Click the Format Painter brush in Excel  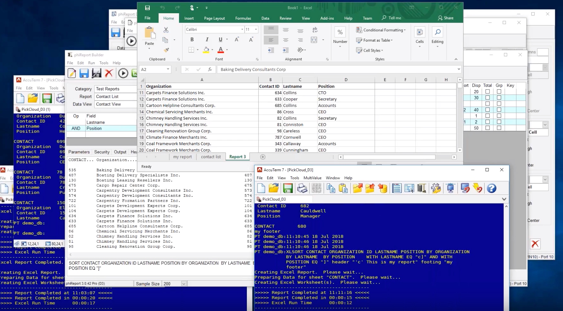[166, 50]
